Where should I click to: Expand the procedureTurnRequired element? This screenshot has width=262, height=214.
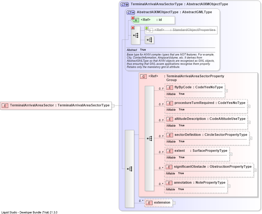[x=249, y=106]
